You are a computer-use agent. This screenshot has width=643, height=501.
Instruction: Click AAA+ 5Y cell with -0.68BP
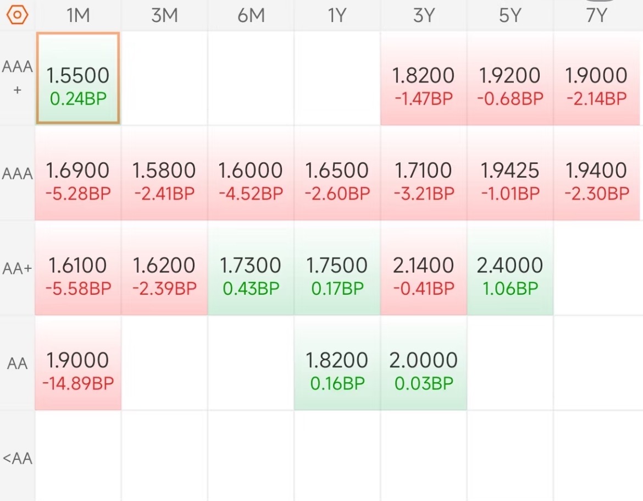510,78
